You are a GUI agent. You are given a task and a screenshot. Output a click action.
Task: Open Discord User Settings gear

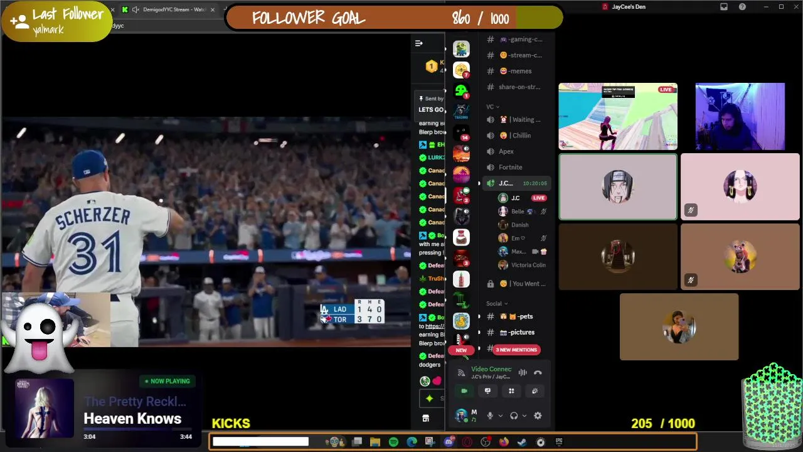click(x=538, y=416)
